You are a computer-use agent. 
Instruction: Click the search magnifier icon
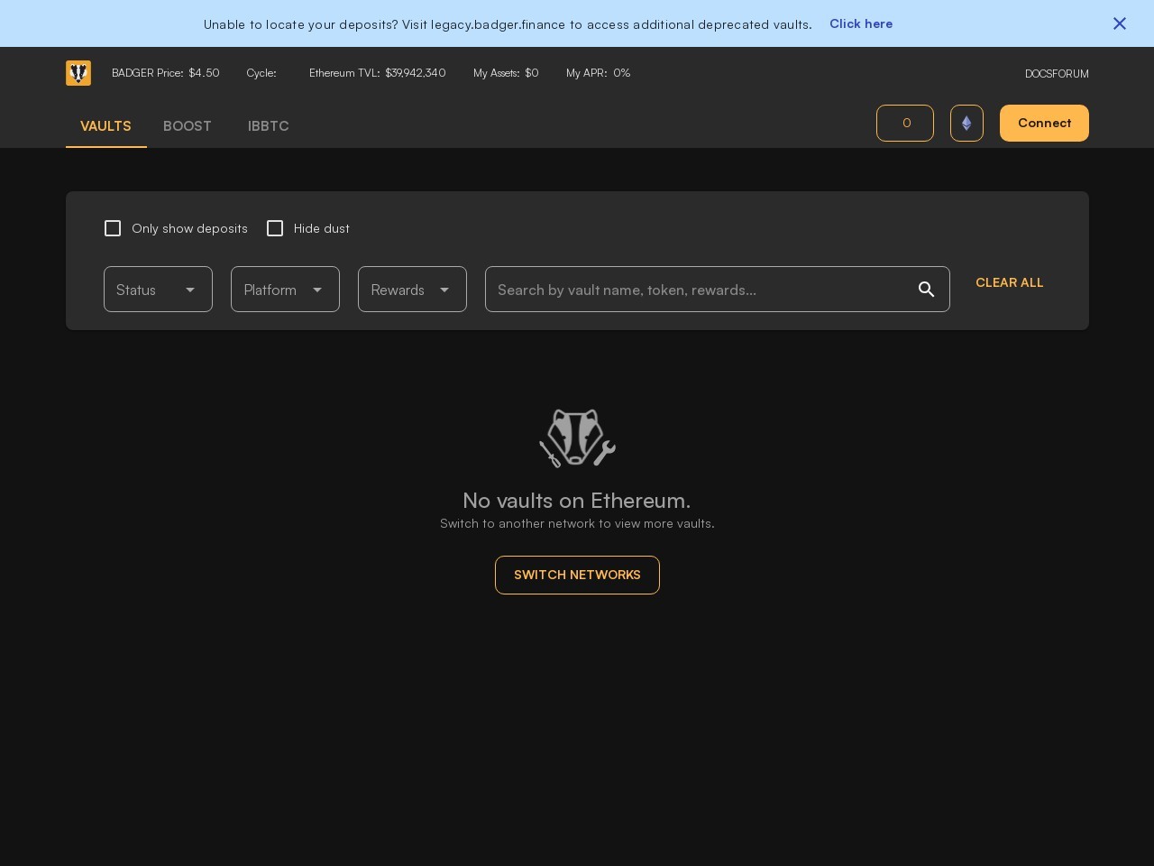926,290
